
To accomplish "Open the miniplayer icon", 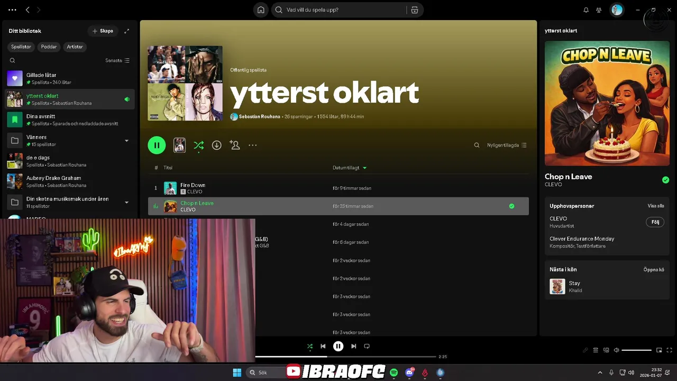I will click(659, 350).
